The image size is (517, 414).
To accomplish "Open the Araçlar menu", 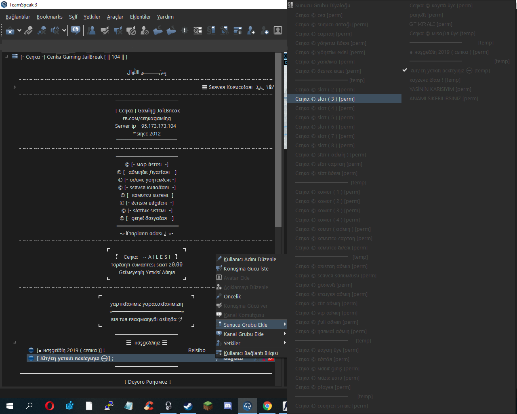I will pyautogui.click(x=115, y=17).
